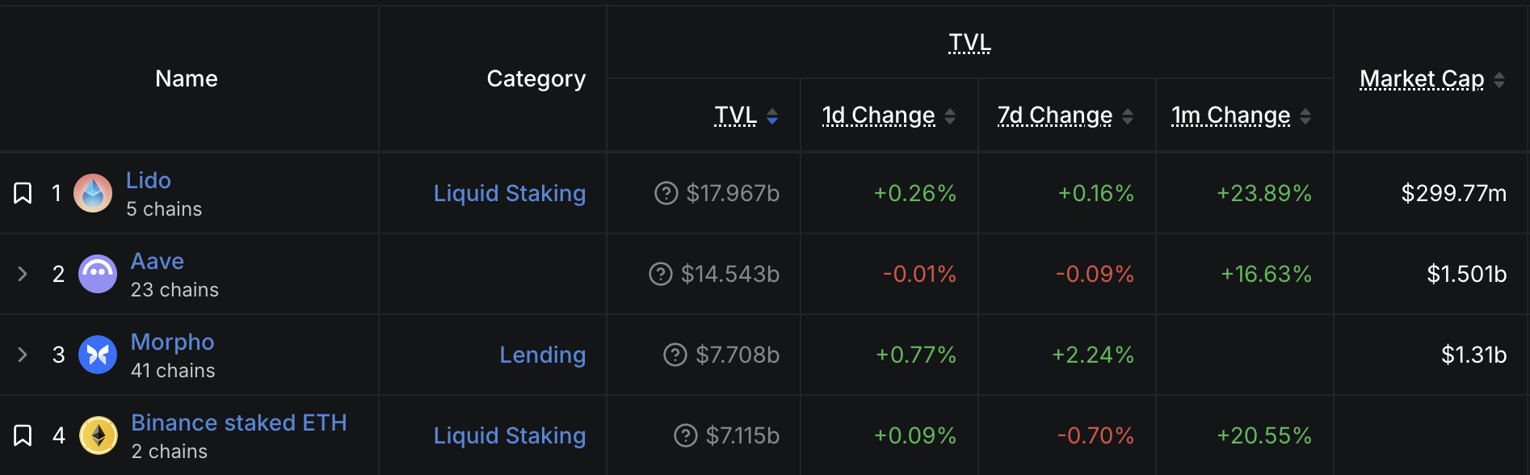
Task: Open the Lending category link
Action: (x=543, y=355)
